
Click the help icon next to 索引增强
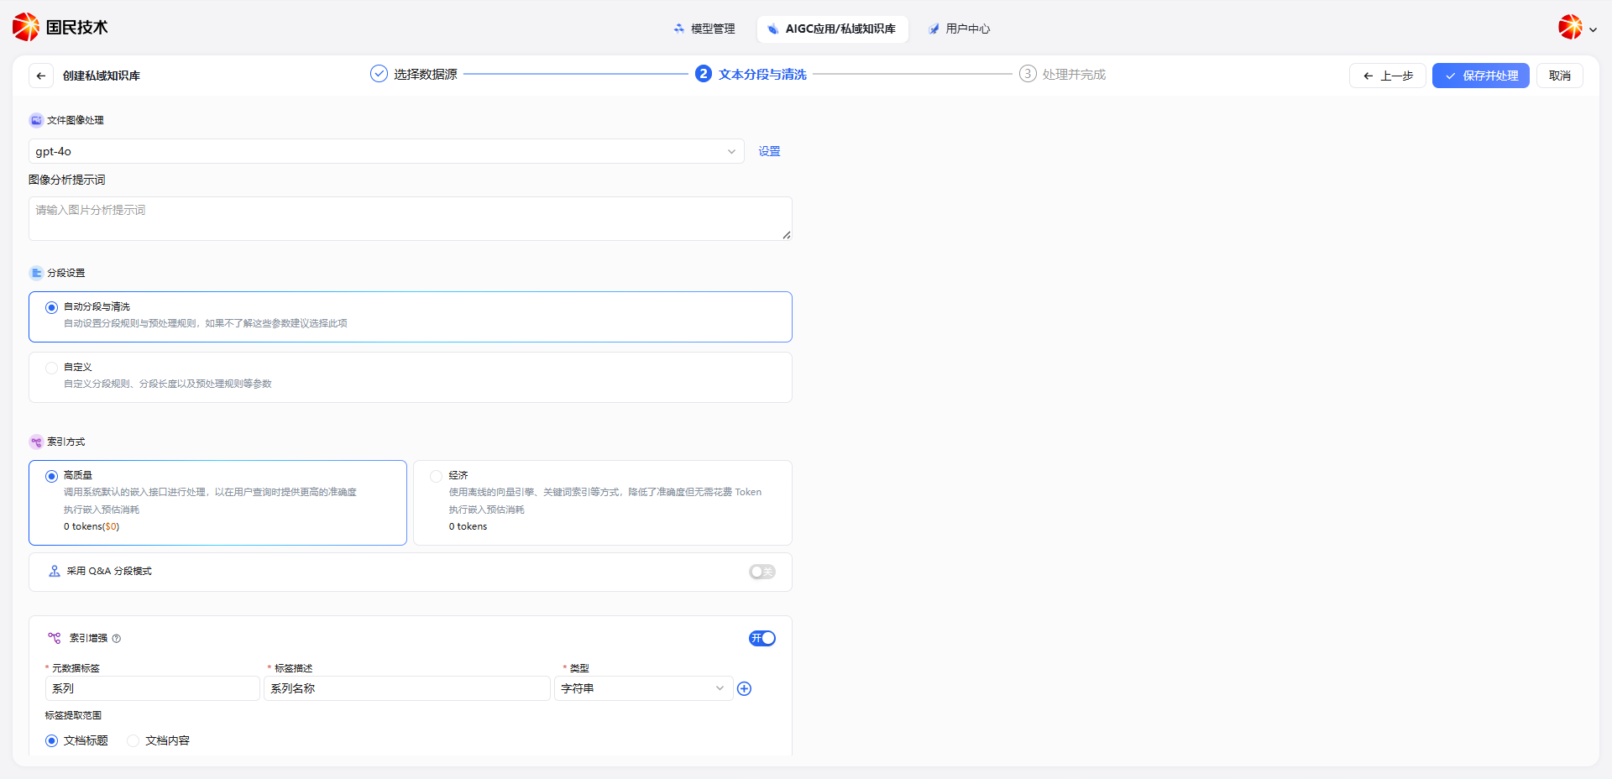pos(117,639)
